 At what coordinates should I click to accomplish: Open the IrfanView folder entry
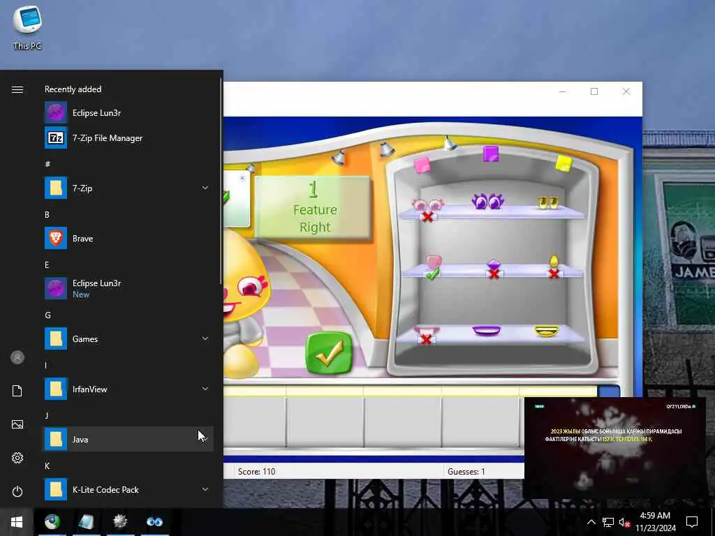[128, 389]
